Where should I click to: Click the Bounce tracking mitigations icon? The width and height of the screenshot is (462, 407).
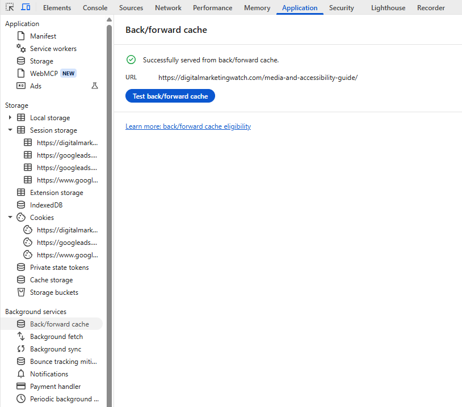click(x=21, y=361)
